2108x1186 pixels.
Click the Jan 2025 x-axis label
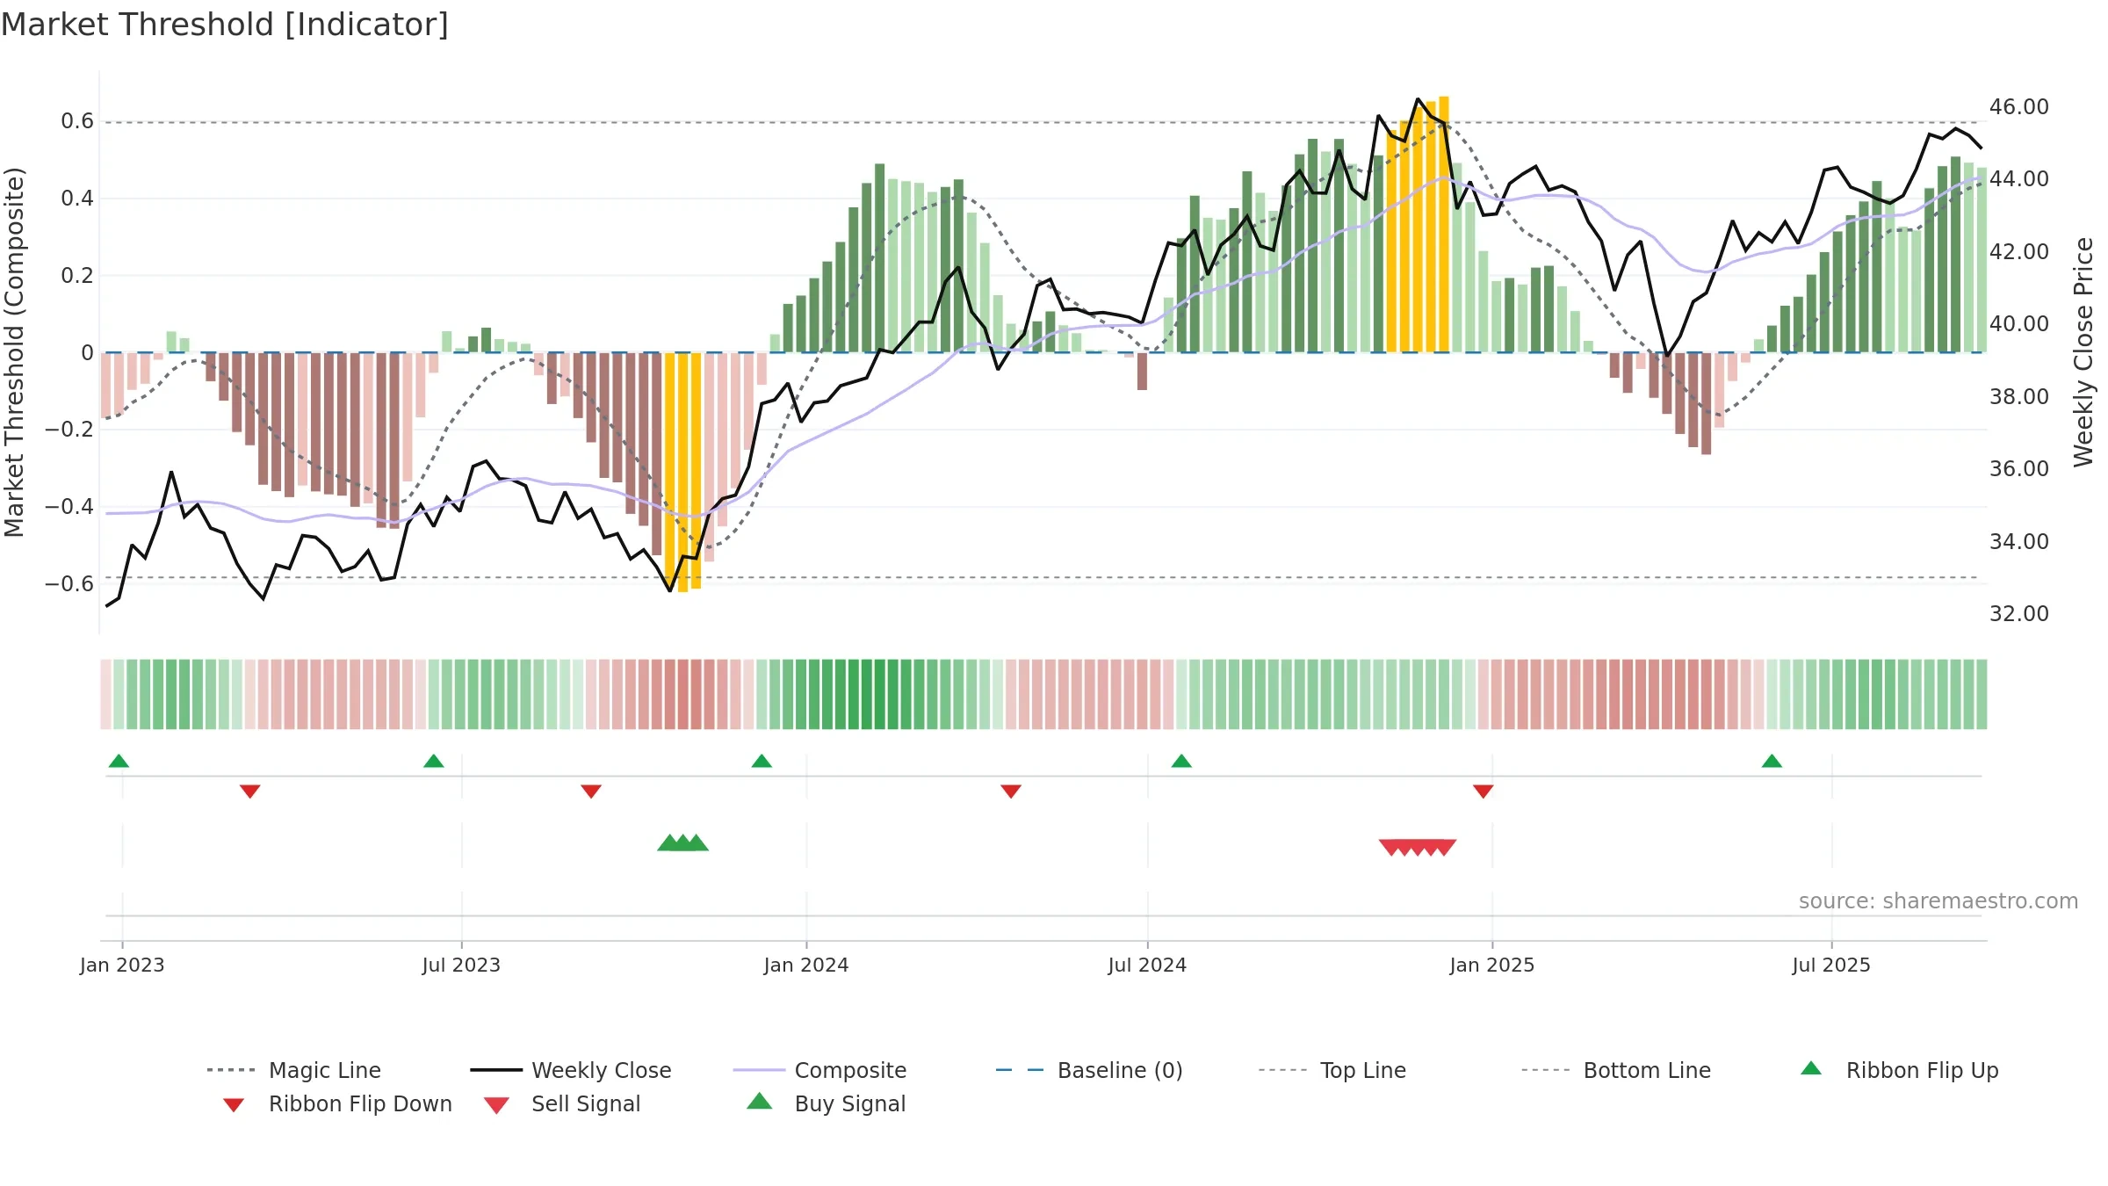point(1492,965)
